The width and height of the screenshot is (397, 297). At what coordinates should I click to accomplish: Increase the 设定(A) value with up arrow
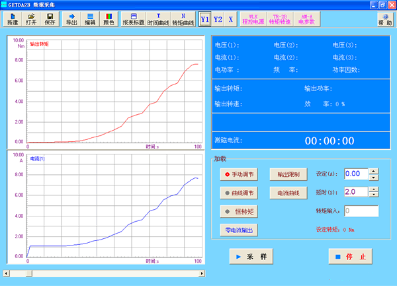[374, 171]
